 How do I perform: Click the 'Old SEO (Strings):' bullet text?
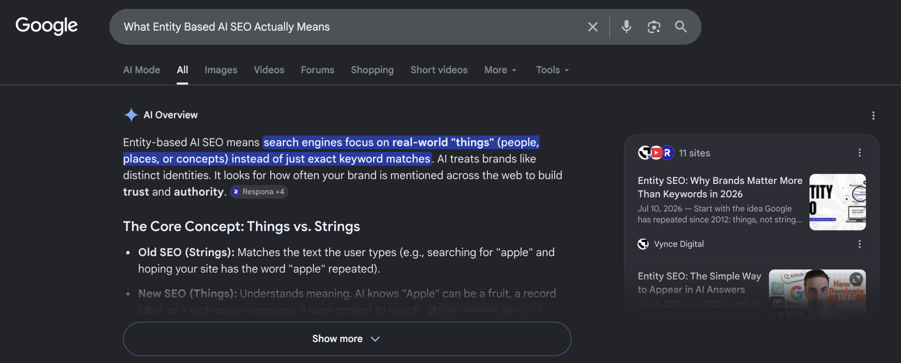[x=186, y=252]
